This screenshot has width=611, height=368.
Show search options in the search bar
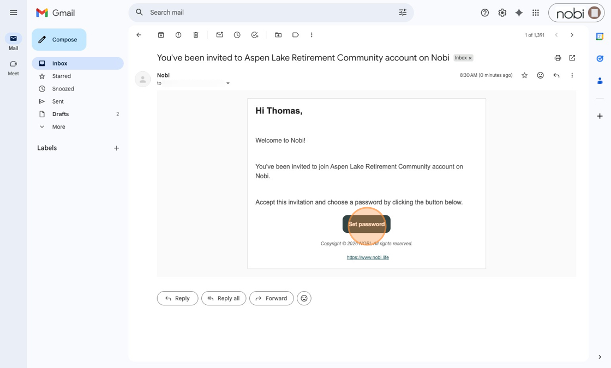[403, 13]
